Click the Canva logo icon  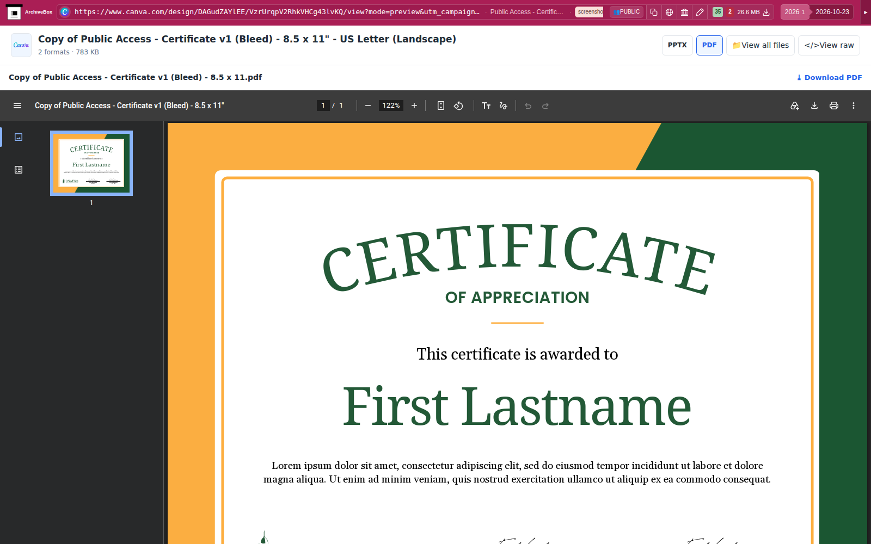pyautogui.click(x=21, y=45)
